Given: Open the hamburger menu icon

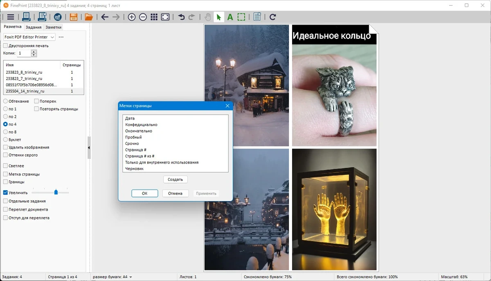Looking at the screenshot, I should 11,17.
